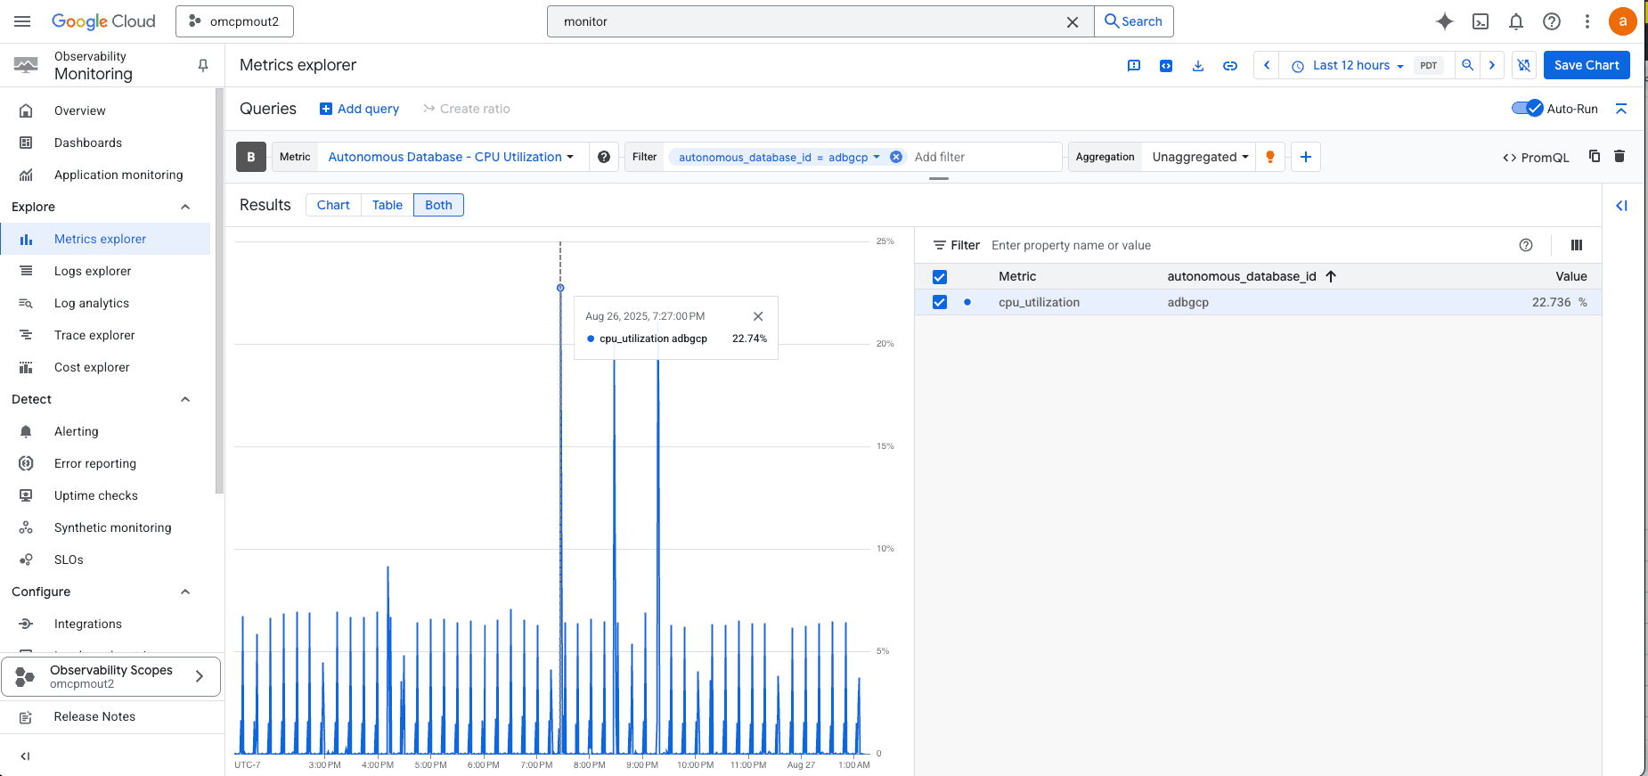Toggle the Auto-Run switch

(x=1527, y=109)
